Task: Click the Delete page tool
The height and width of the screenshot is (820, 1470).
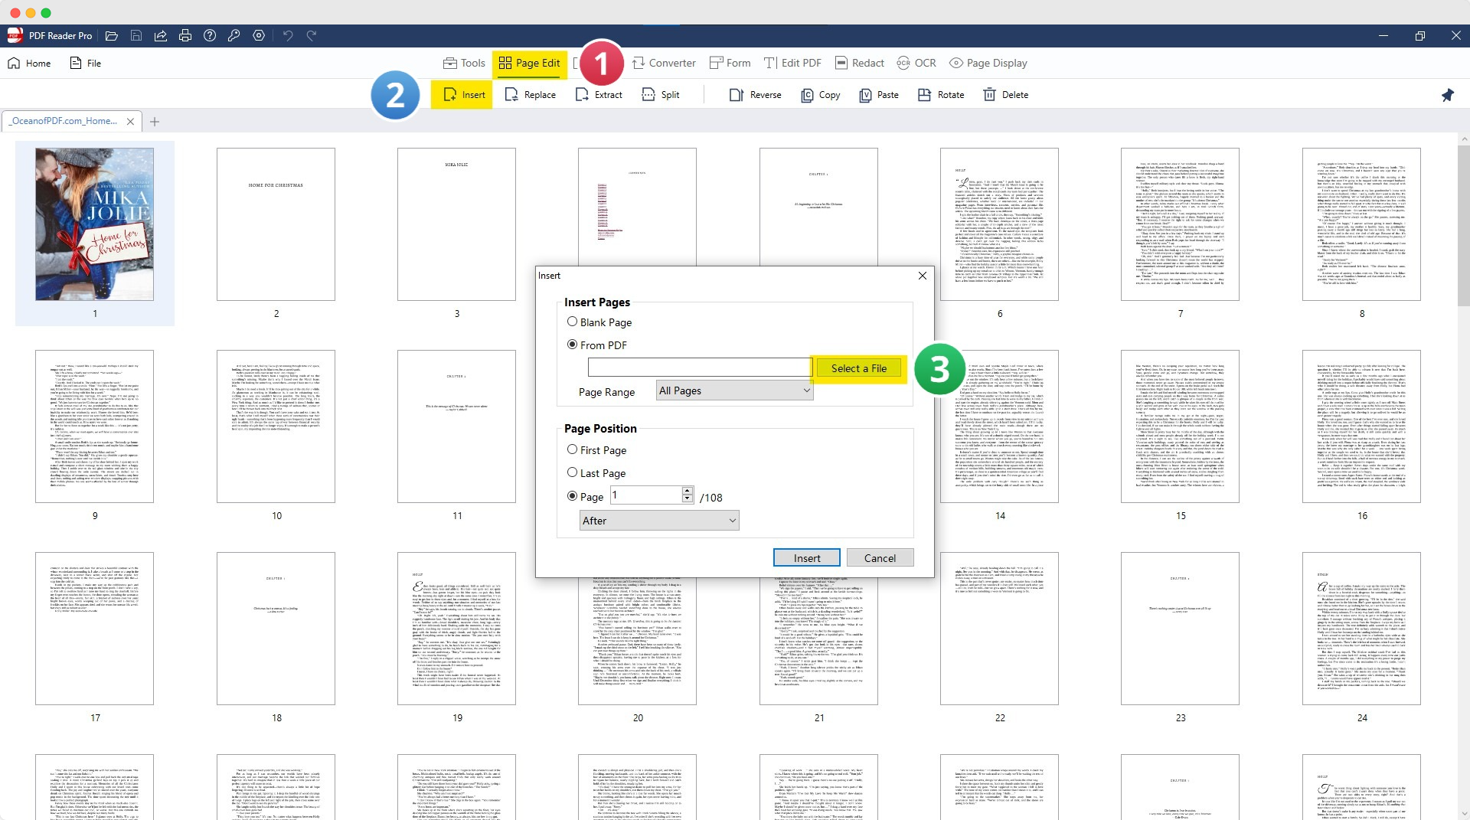Action: point(1005,95)
